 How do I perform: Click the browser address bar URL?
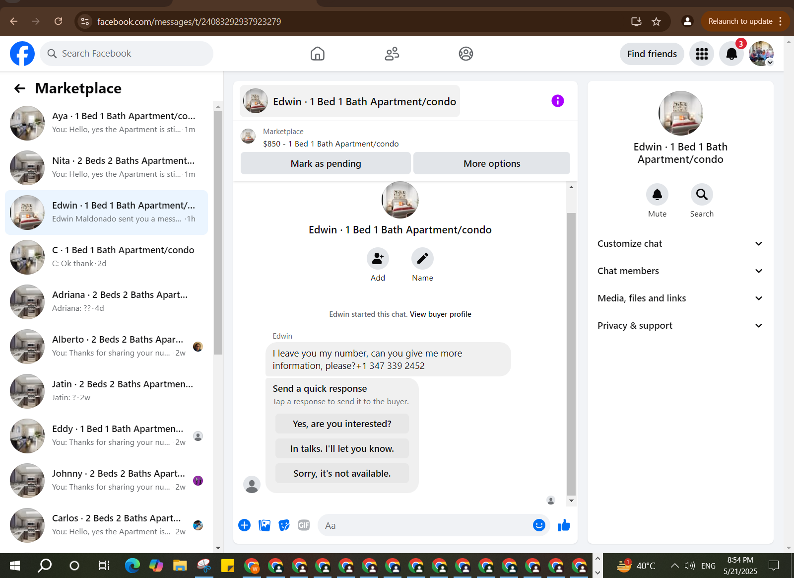pos(189,21)
